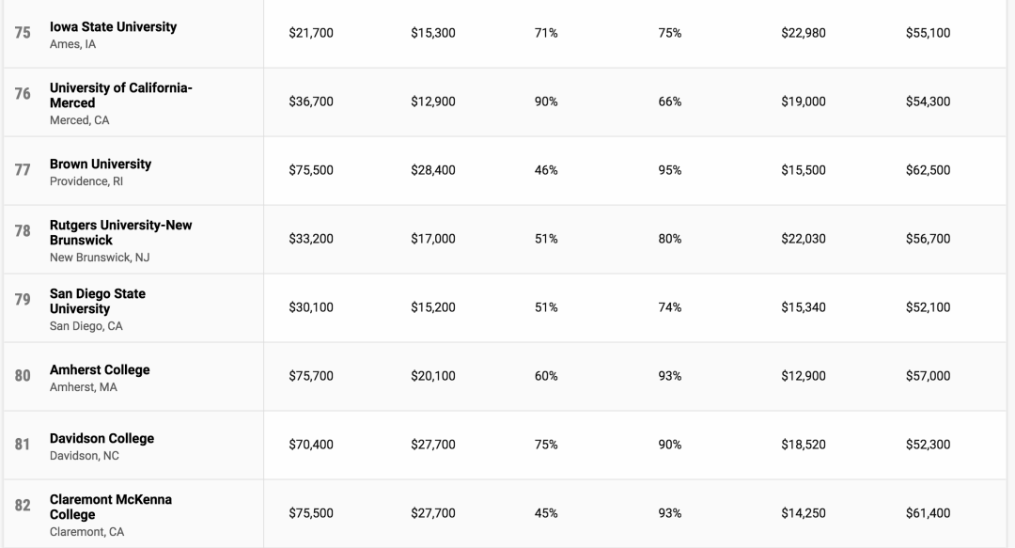Viewport: 1015px width, 548px height.
Task: Open the Iowa State University link
Action: tap(113, 27)
